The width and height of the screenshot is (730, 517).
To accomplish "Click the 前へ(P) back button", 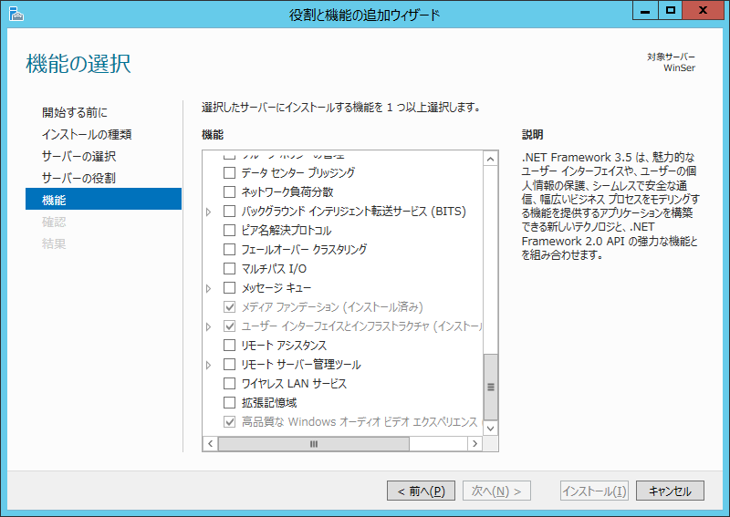I will pyautogui.click(x=421, y=491).
